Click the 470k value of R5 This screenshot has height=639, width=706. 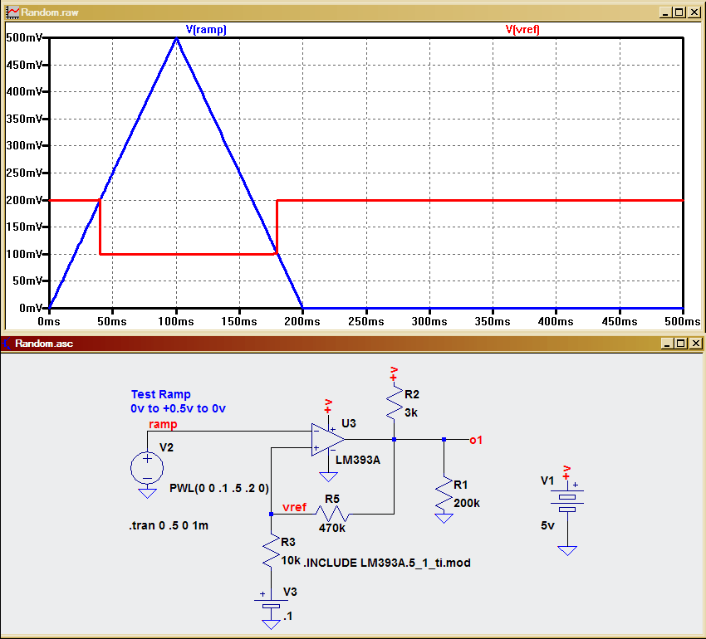pos(332,528)
